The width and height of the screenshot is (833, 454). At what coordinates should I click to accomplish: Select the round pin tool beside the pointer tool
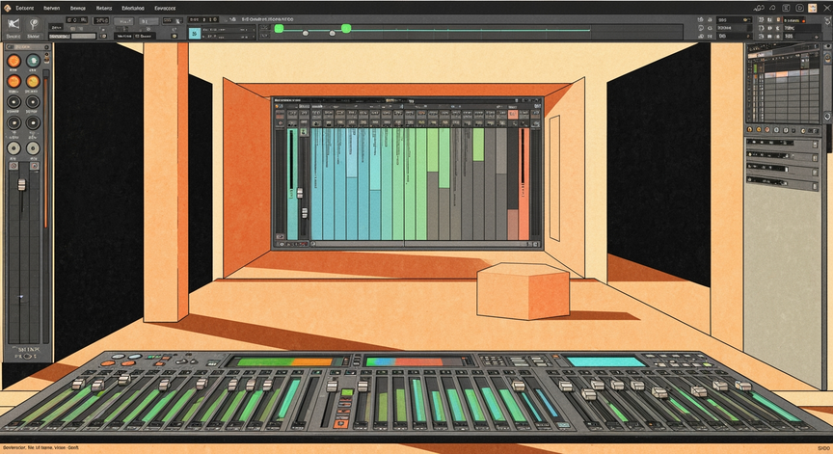coord(34,24)
